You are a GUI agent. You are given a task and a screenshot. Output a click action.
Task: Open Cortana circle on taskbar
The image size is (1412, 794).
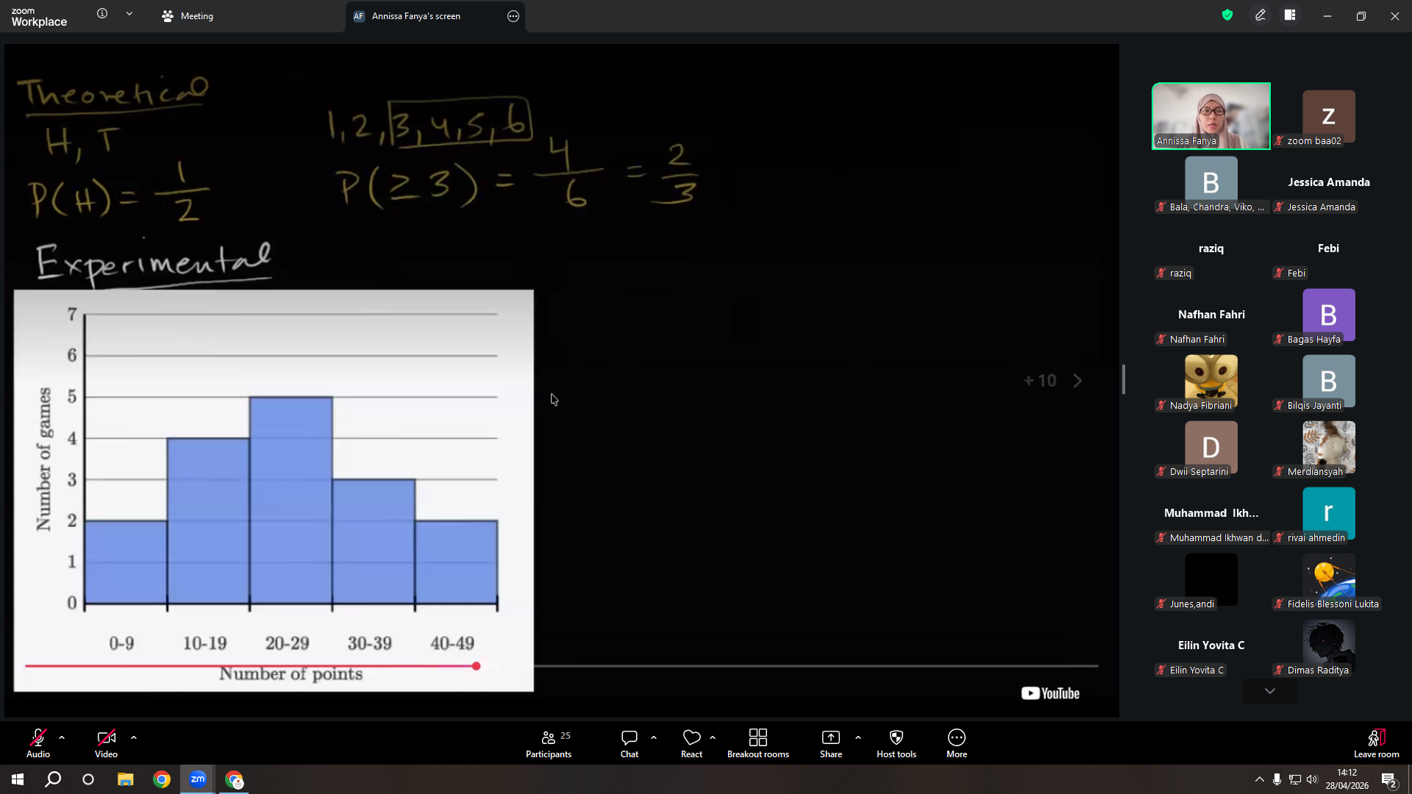point(88,779)
